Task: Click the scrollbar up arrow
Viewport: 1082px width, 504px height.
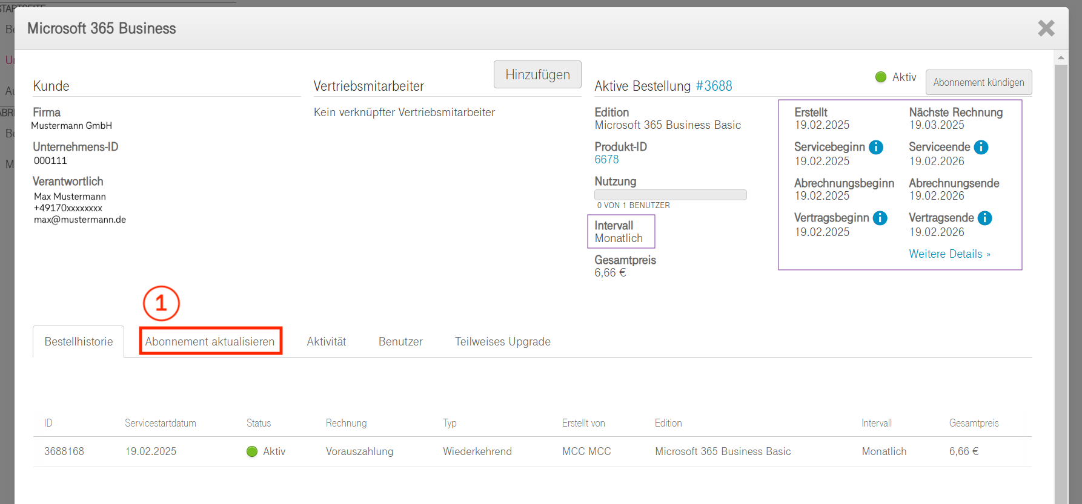Action: [1061, 58]
